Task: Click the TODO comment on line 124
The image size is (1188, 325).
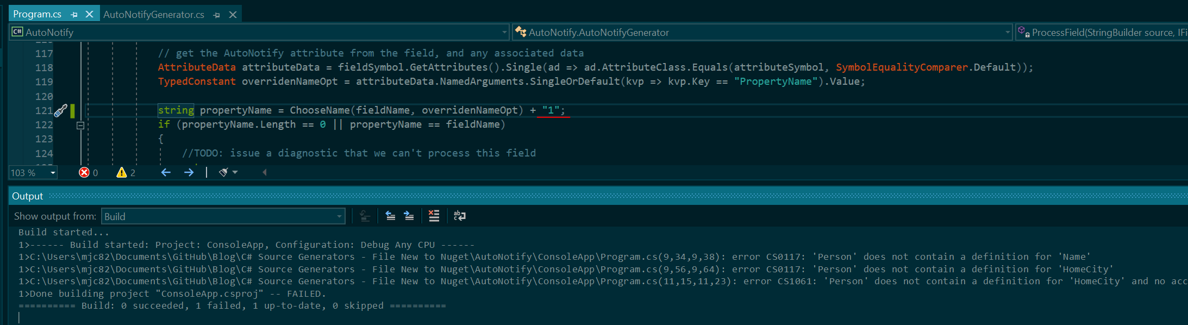Action: (359, 153)
